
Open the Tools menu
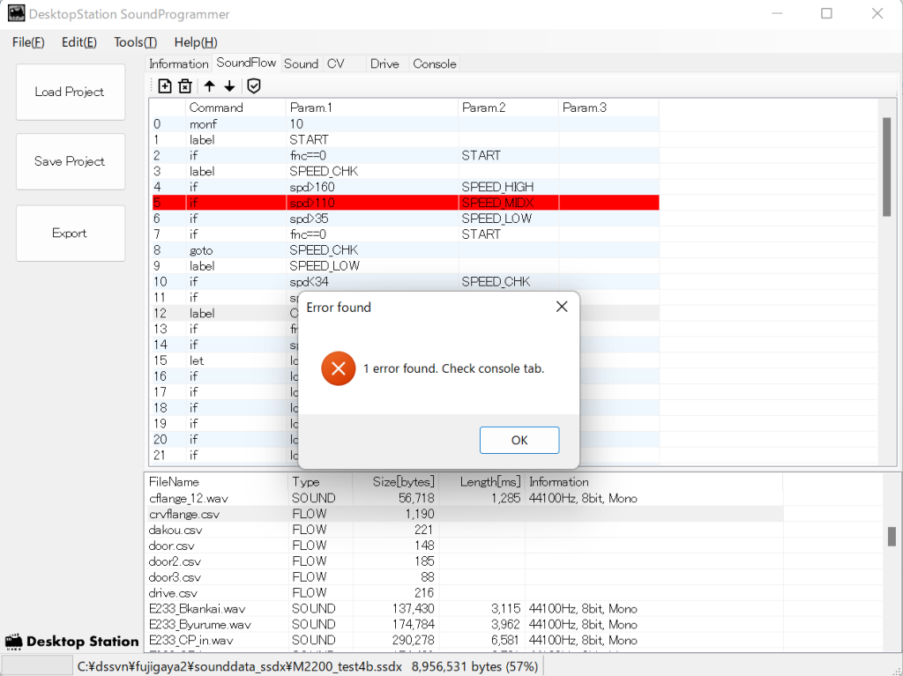pos(135,42)
